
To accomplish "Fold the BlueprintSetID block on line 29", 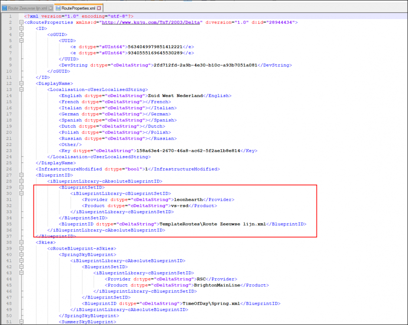I will pyautogui.click(x=20, y=187).
